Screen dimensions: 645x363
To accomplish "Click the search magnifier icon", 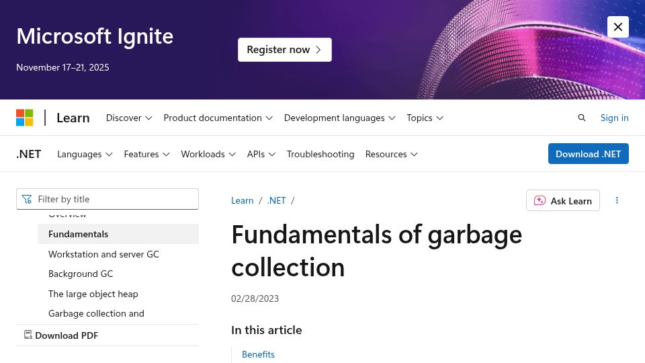I will [582, 118].
